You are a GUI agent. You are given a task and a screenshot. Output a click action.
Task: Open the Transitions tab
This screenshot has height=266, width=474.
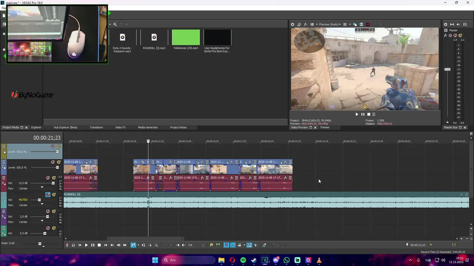96,127
